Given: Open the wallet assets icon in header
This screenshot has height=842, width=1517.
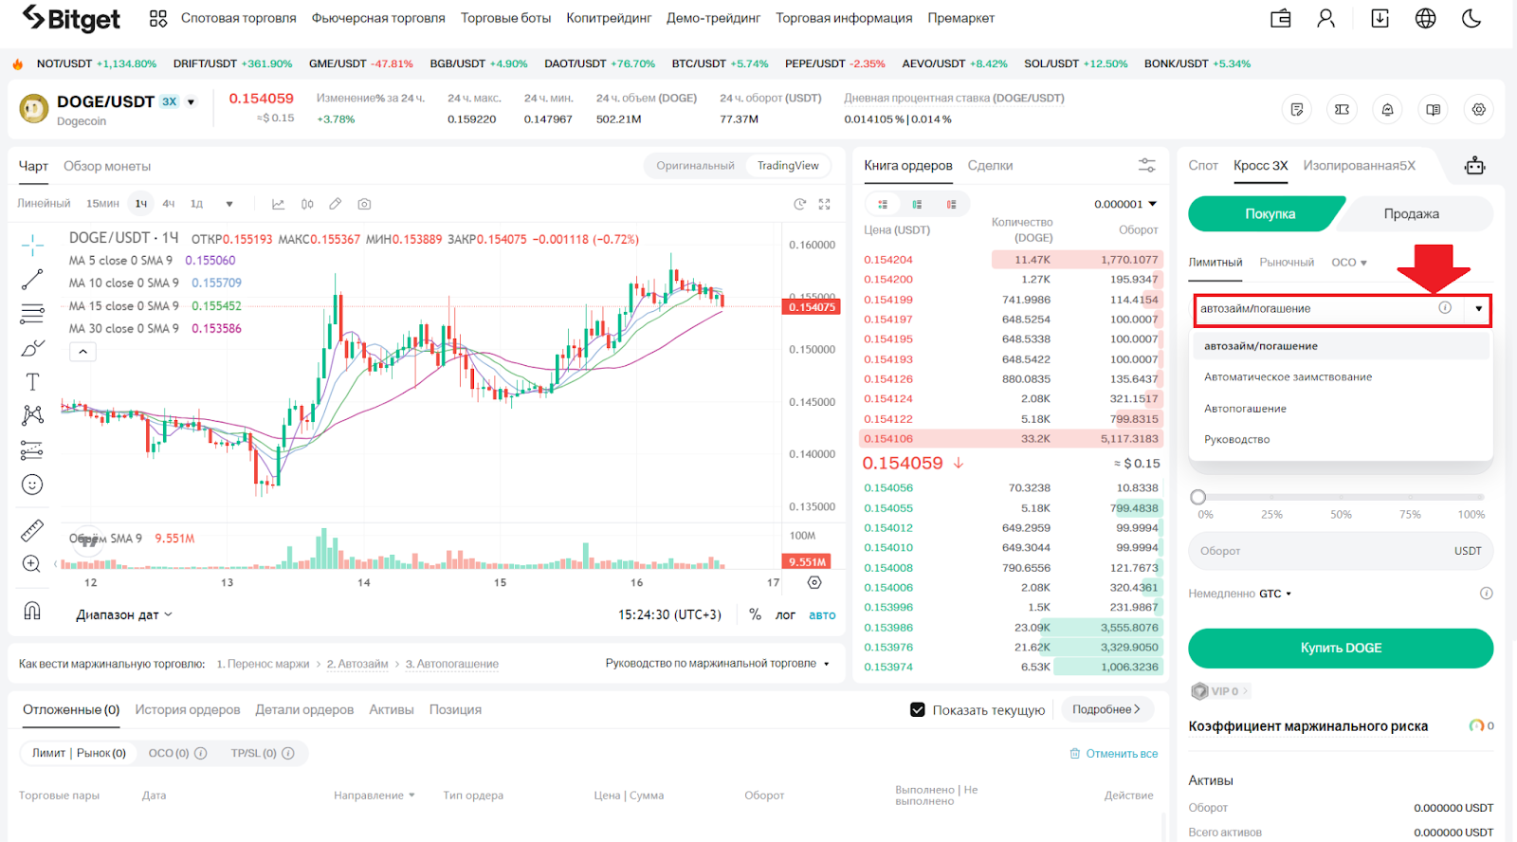Looking at the screenshot, I should point(1281,18).
